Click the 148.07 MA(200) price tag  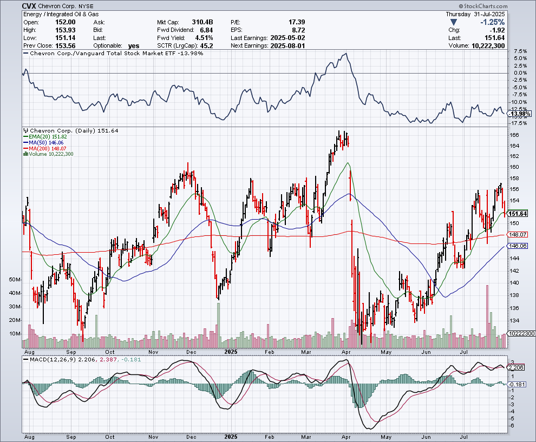pos(518,235)
